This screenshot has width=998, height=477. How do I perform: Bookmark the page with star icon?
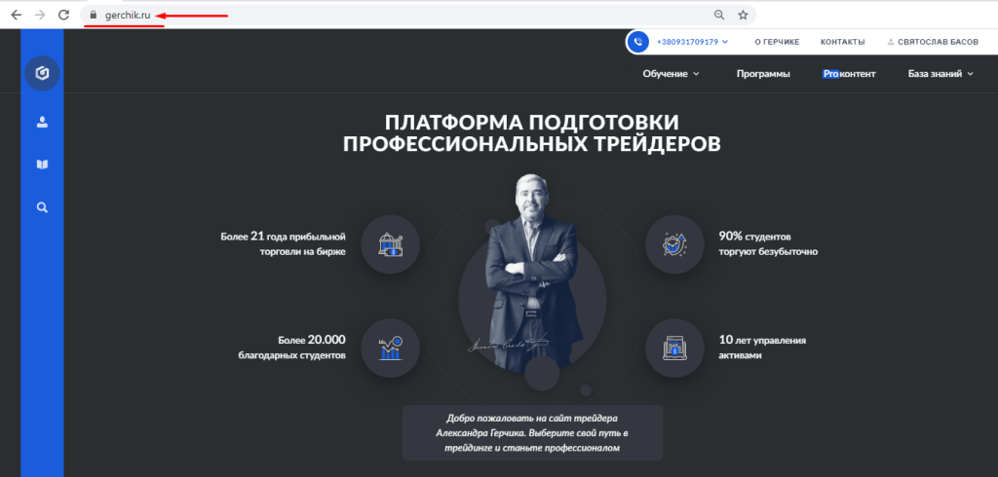(x=742, y=16)
